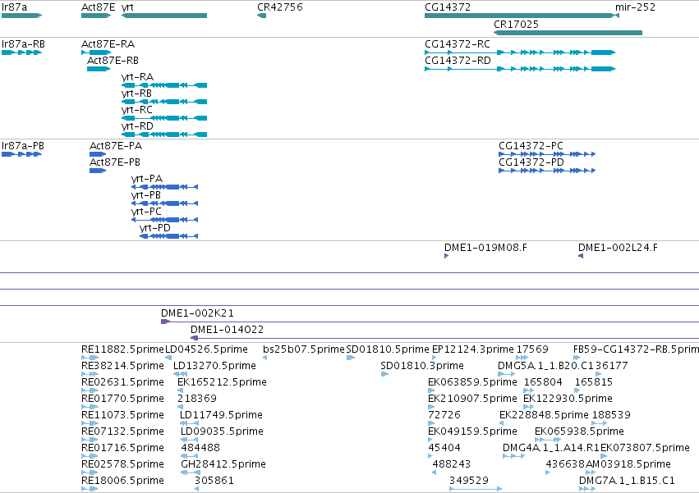Image resolution: width=699 pixels, height=493 pixels.
Task: Select the yrt-RD transcript
Action: (164, 135)
